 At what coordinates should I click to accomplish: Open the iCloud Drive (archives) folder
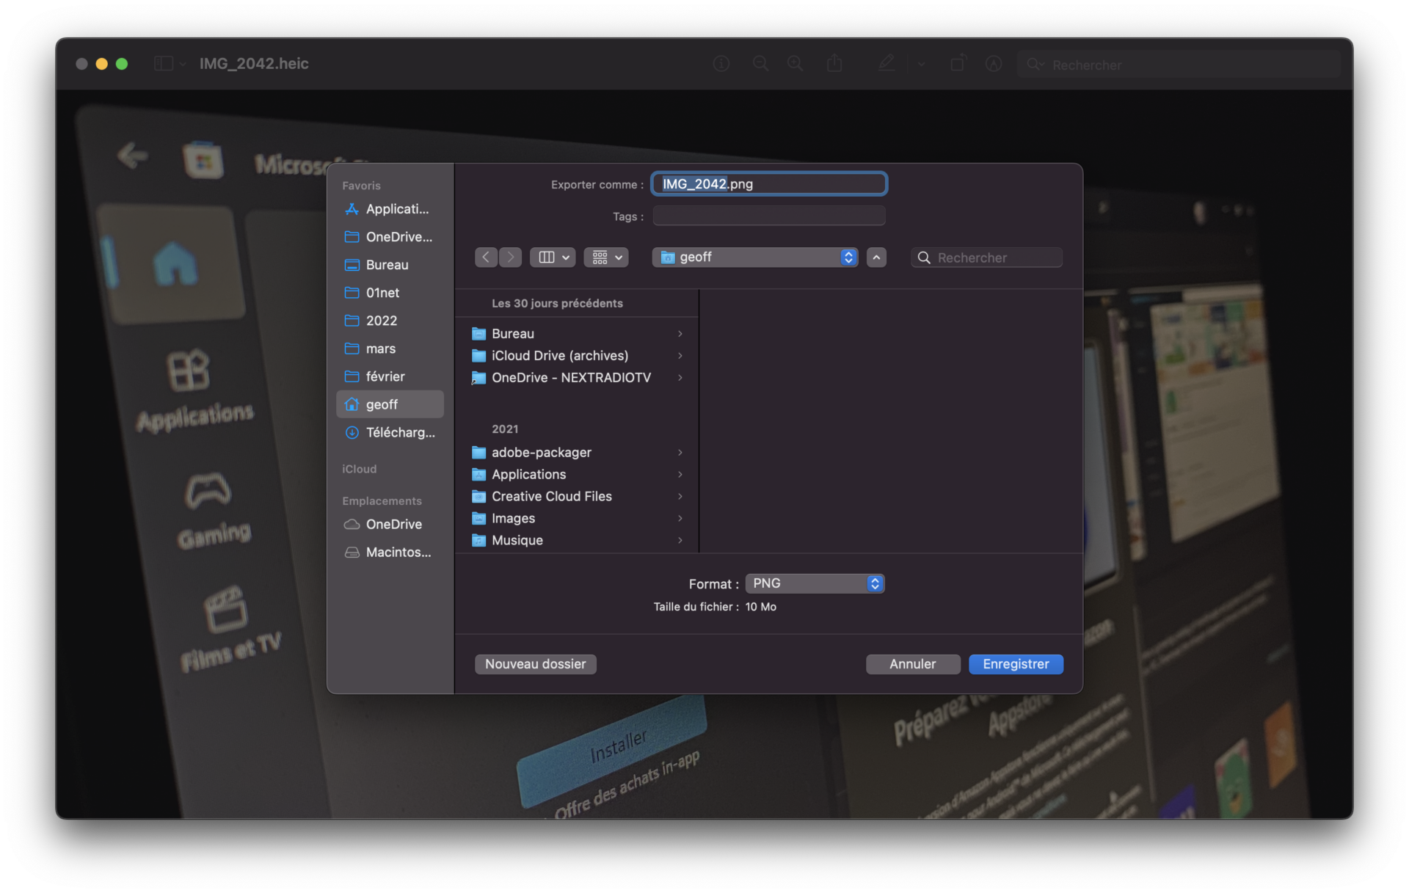[x=577, y=356]
